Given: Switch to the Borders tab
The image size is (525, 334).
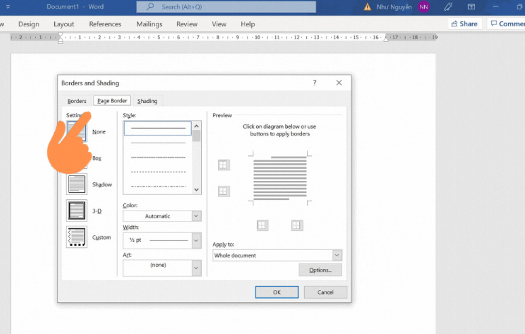Looking at the screenshot, I should coord(77,101).
